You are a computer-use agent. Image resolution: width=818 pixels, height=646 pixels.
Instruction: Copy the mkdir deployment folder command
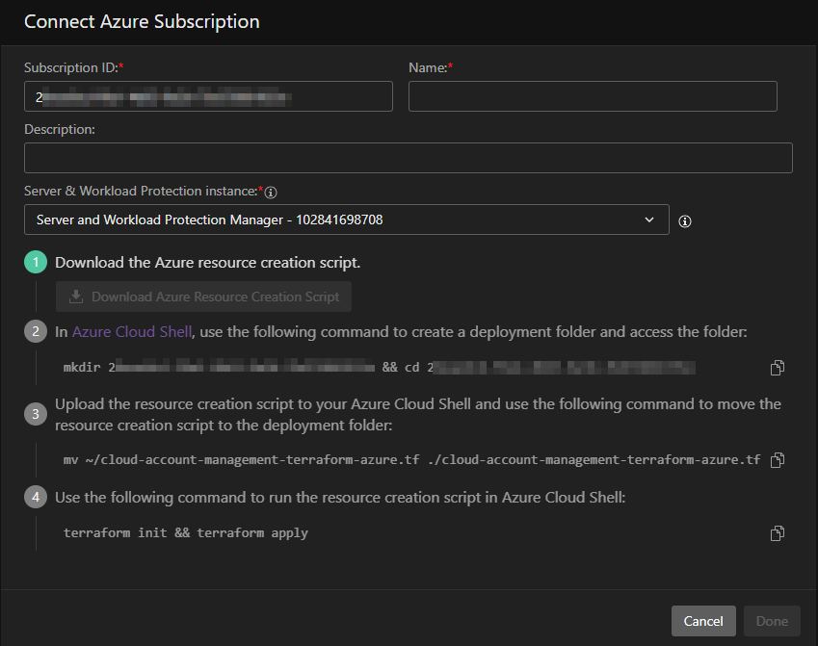[778, 368]
